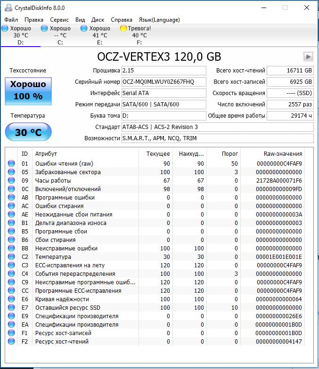Click the Интерфейс field Serial ATA
The height and width of the screenshot is (369, 319).
[x=164, y=93]
